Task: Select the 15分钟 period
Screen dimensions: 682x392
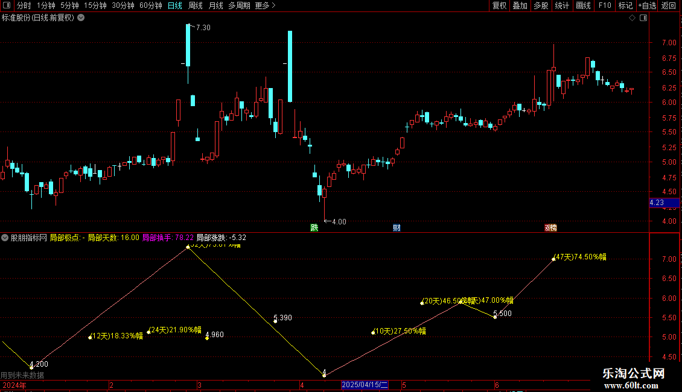Action: click(x=95, y=5)
